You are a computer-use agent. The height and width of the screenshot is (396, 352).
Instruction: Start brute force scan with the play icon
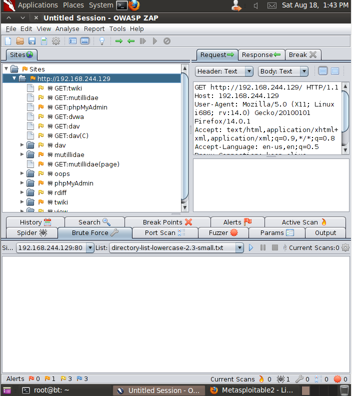(x=251, y=247)
